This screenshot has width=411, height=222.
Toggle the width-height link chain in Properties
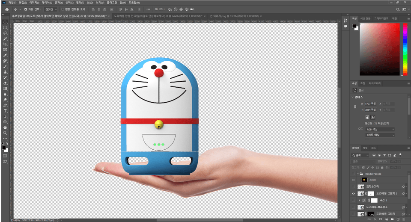tap(355, 107)
